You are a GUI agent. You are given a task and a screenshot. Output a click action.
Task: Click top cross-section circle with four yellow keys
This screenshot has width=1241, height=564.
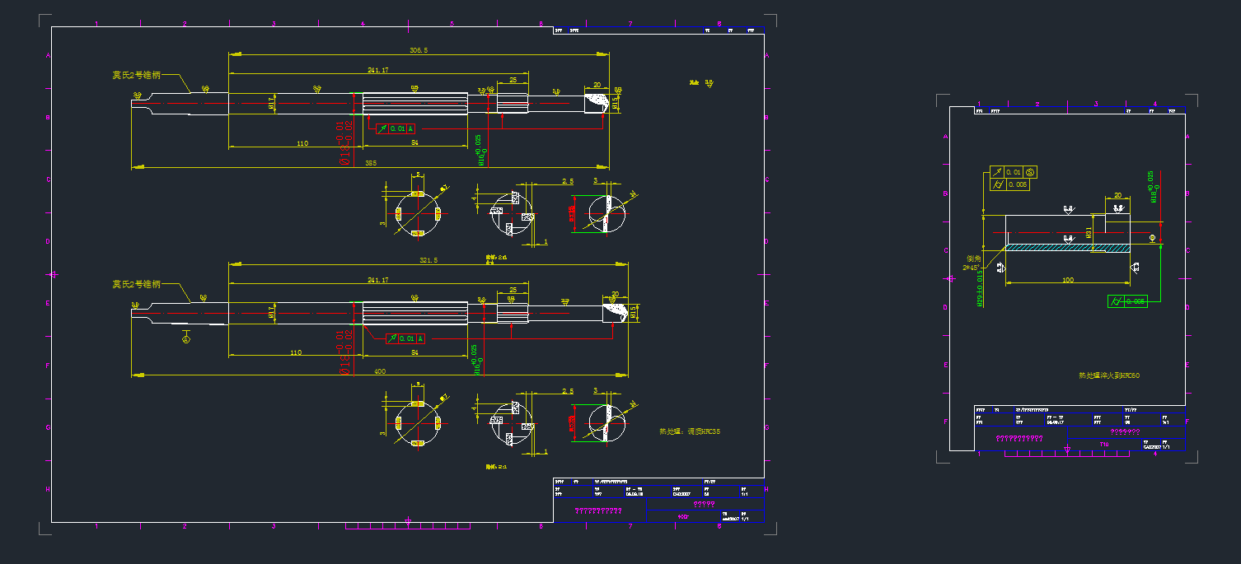click(x=418, y=214)
